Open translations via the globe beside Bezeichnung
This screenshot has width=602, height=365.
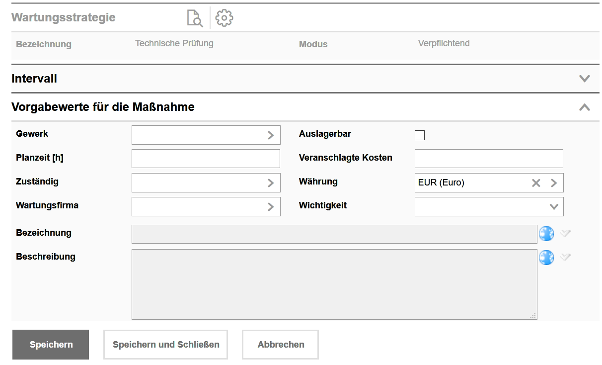click(x=546, y=233)
